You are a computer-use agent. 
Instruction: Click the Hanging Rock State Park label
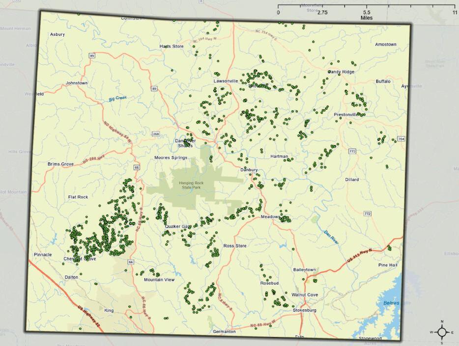click(191, 185)
